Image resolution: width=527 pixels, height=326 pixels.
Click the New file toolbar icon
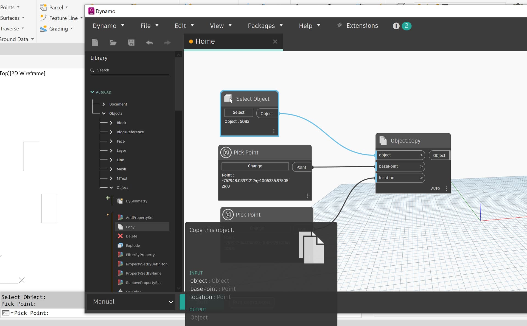pos(95,43)
